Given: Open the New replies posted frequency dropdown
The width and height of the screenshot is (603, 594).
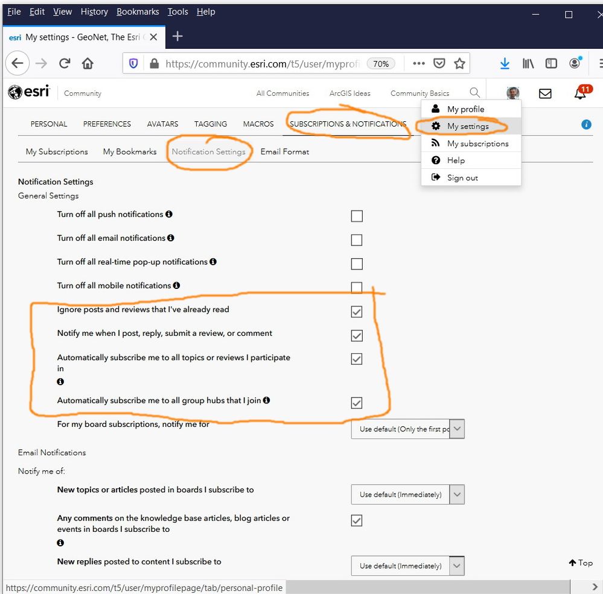Looking at the screenshot, I should click(x=407, y=566).
